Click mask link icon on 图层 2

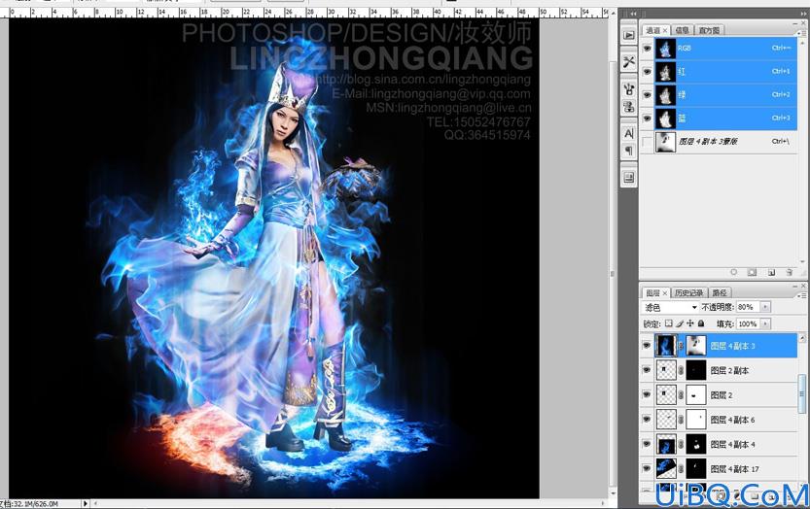coord(681,395)
